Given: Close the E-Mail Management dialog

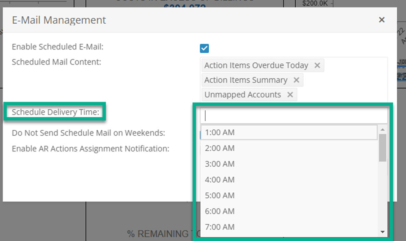Looking at the screenshot, I should pos(381,20).
